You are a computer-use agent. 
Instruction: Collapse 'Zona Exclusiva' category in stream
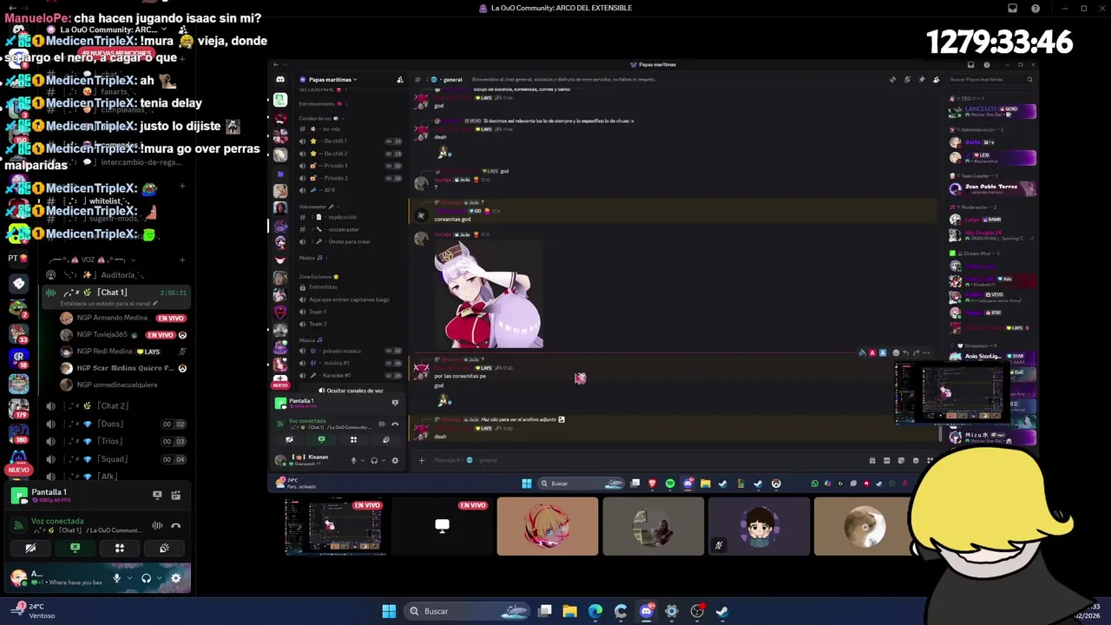(319, 276)
